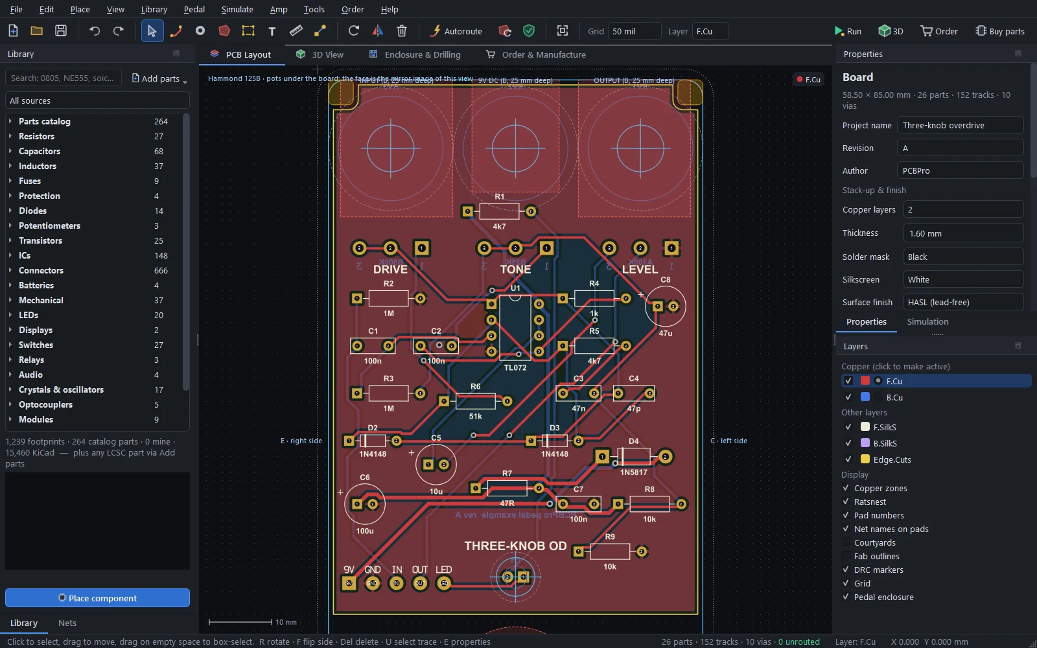The height and width of the screenshot is (648, 1037).
Task: Click the zoom-to-fit icon
Action: click(563, 30)
